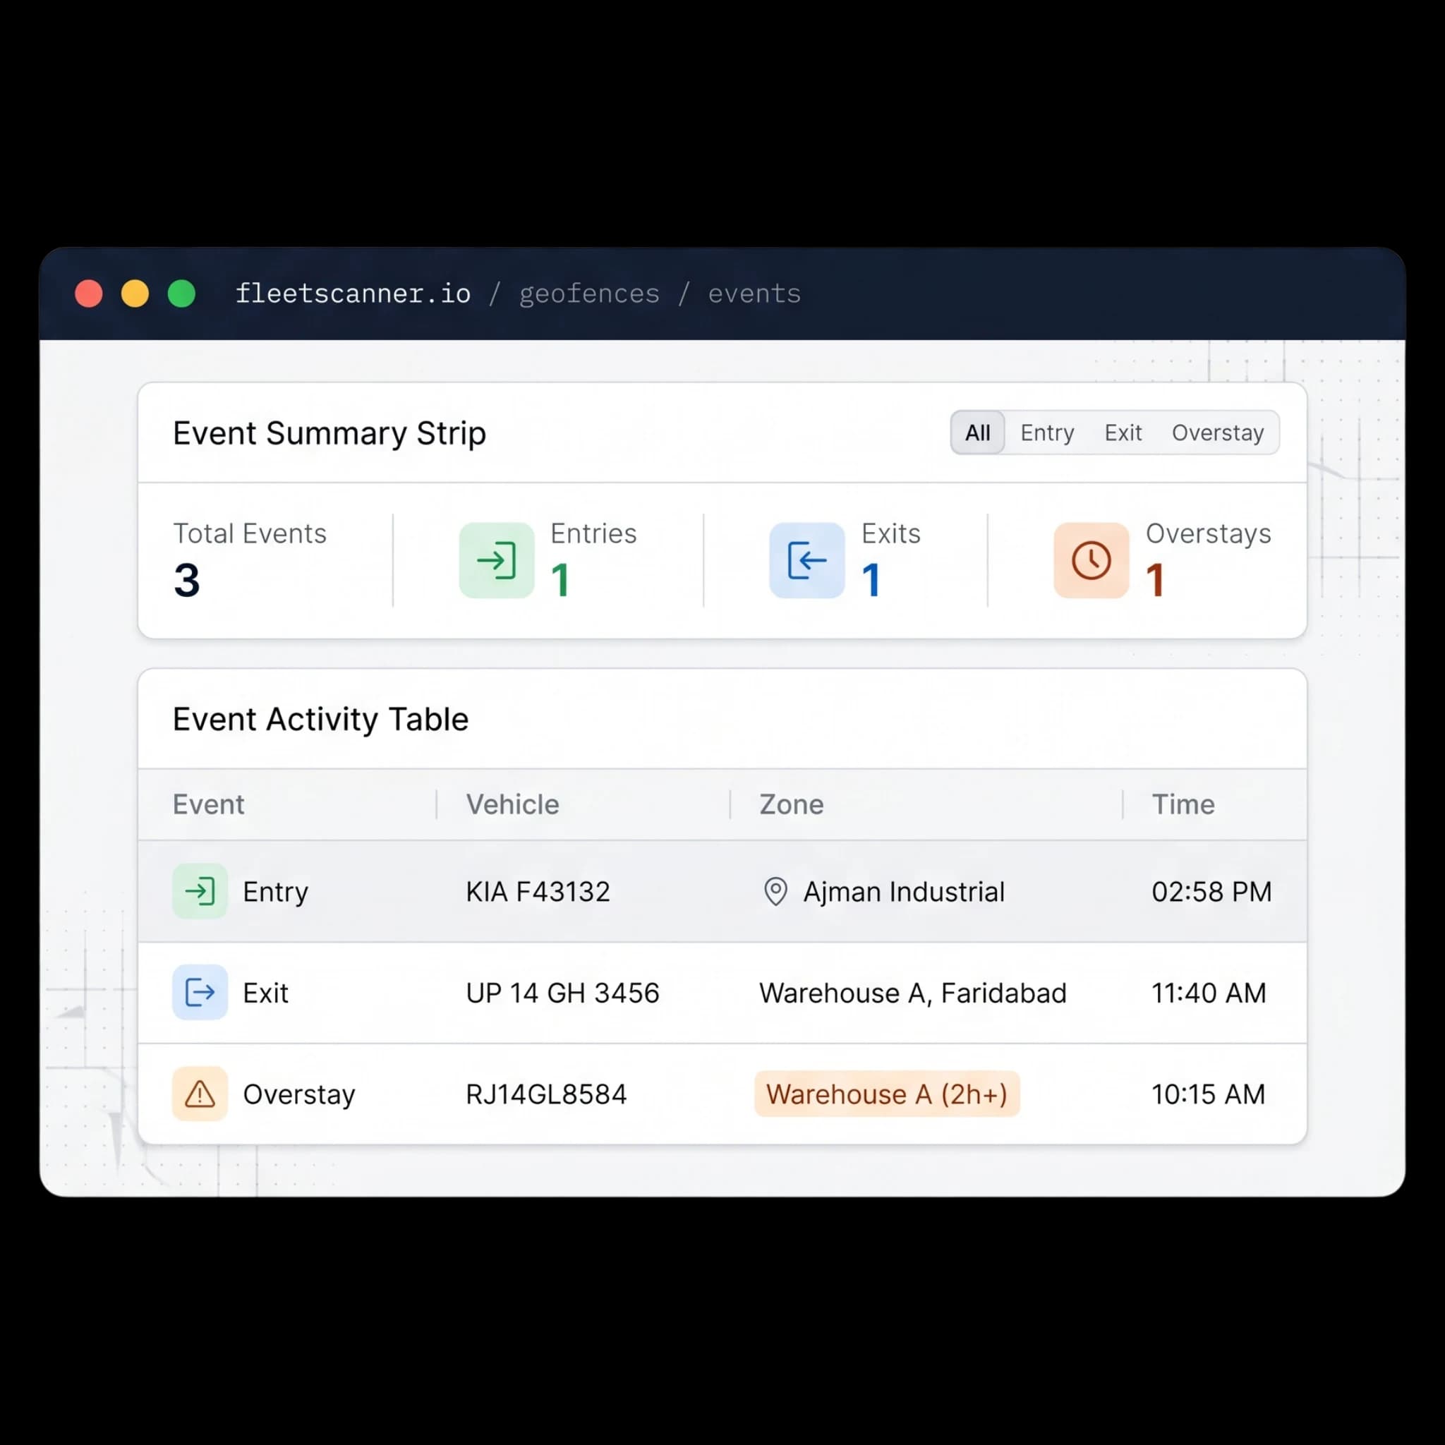Screen dimensions: 1445x1445
Task: Click the Entries count value
Action: point(561,581)
